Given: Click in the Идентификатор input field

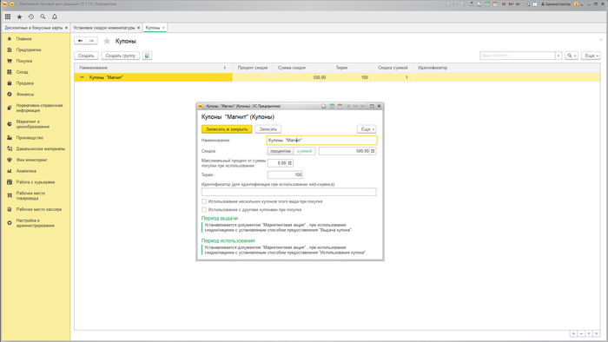Looking at the screenshot, I should [289, 192].
